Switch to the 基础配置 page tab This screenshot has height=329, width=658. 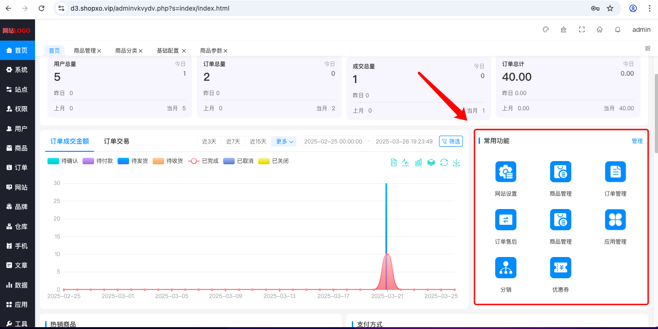[168, 51]
